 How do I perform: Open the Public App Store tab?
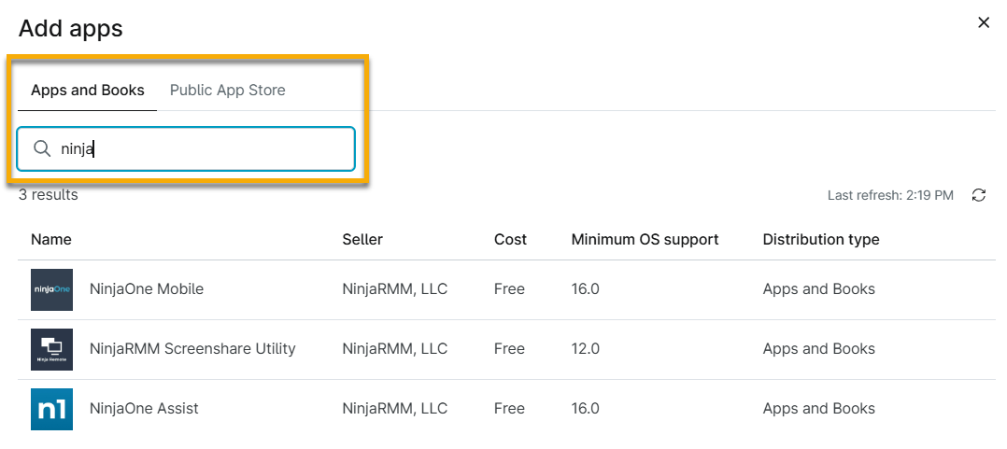click(227, 91)
